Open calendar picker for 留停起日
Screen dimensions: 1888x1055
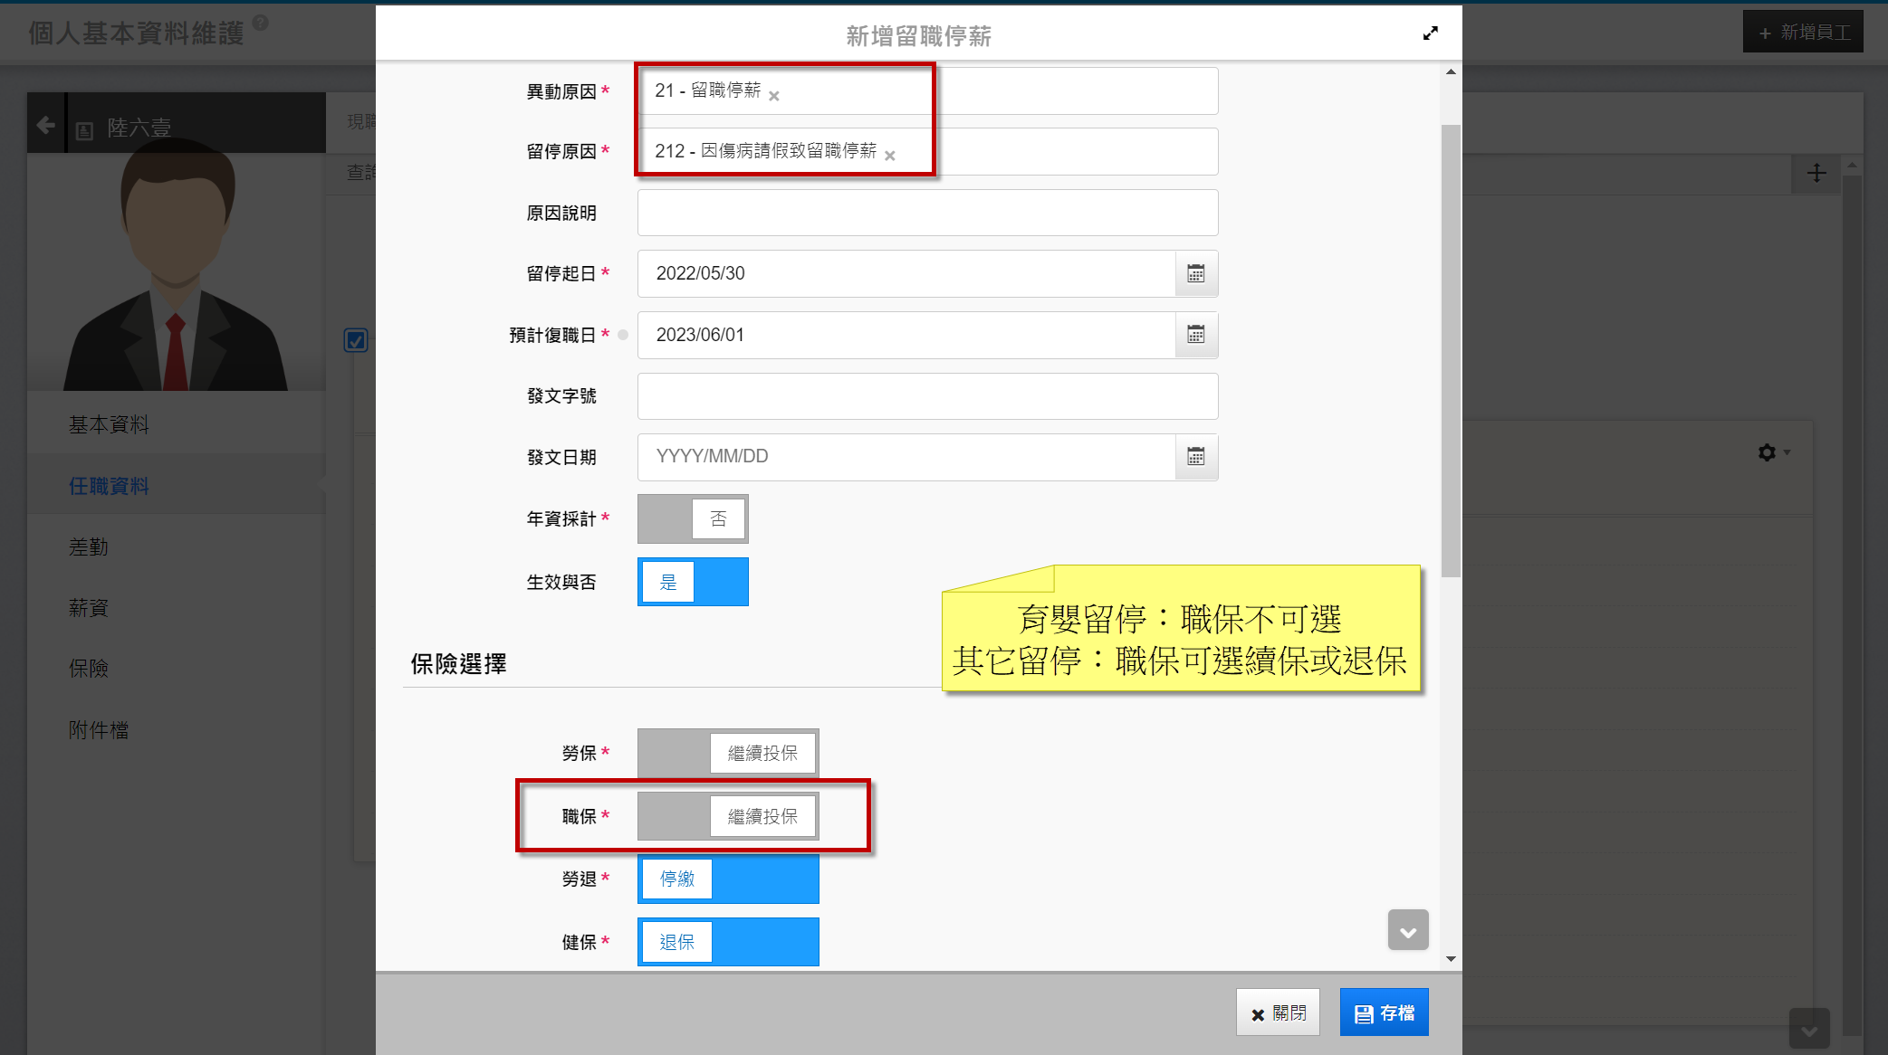coord(1195,273)
